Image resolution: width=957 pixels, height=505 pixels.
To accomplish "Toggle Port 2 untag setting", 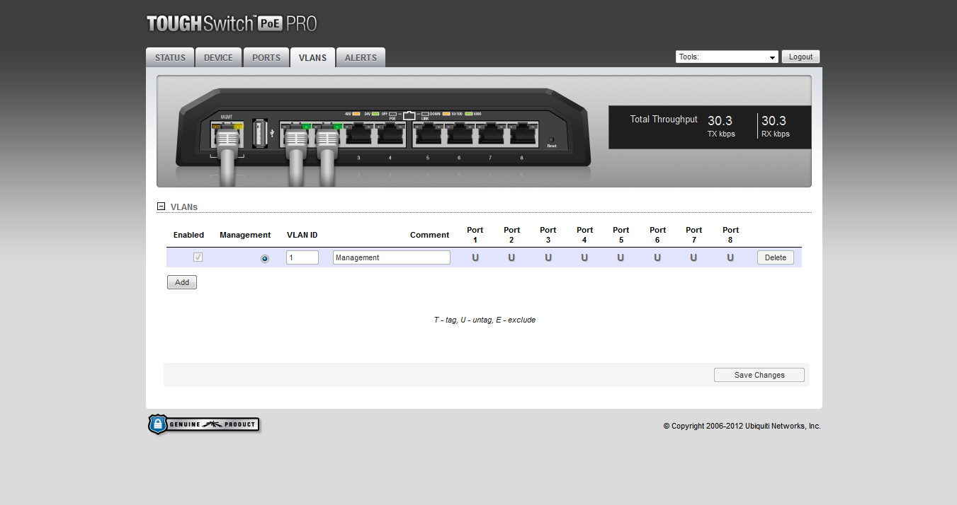I will click(x=511, y=257).
